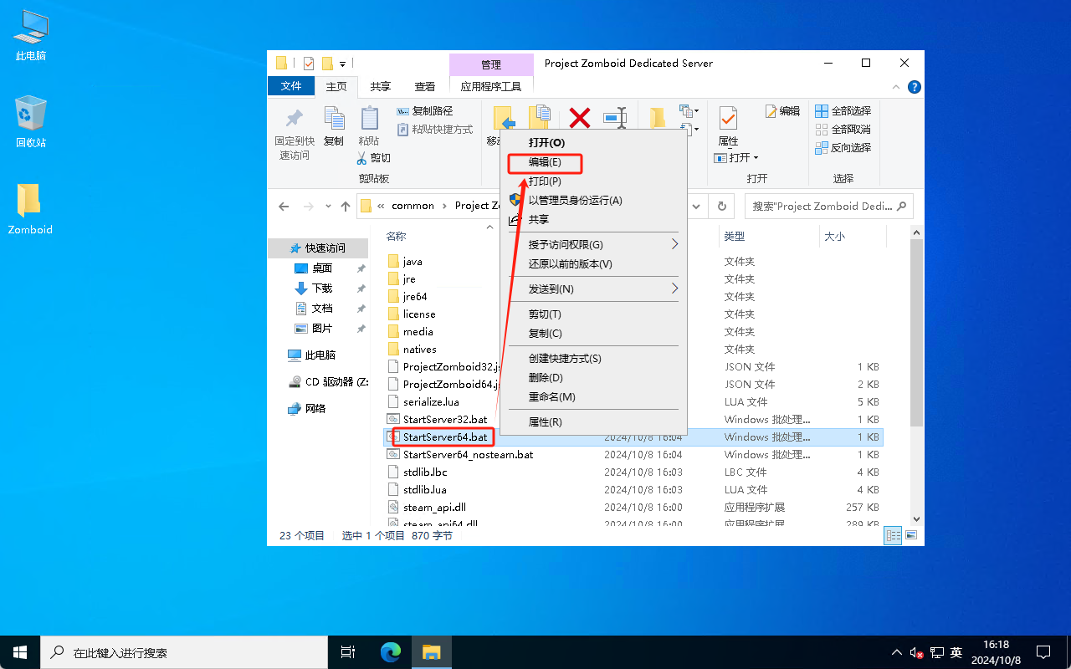The width and height of the screenshot is (1071, 669).
Task: Select the media folder
Action: point(418,332)
